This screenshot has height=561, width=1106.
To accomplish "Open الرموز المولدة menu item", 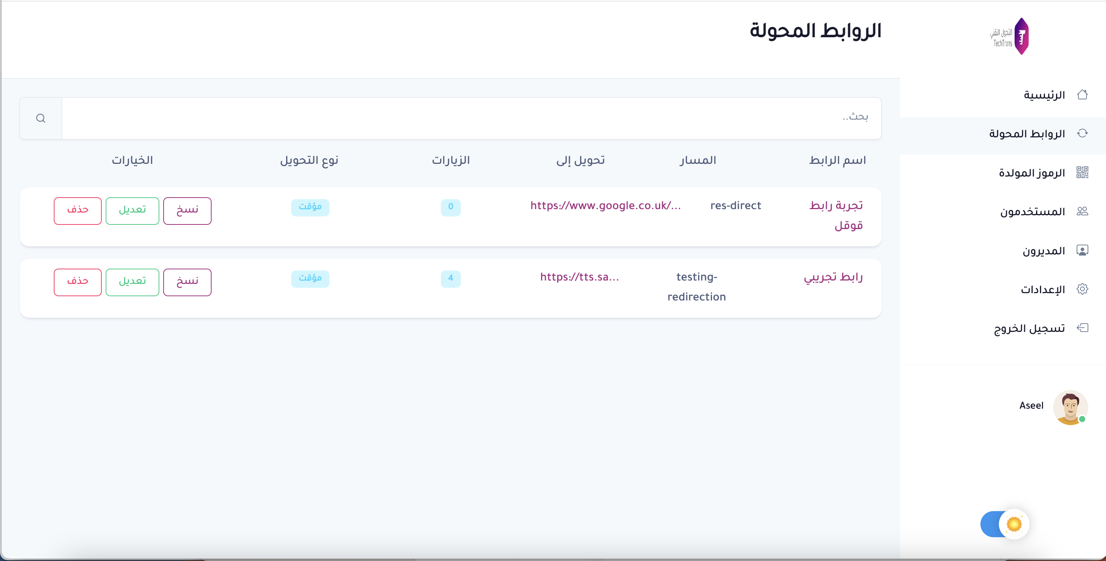I will [1032, 173].
